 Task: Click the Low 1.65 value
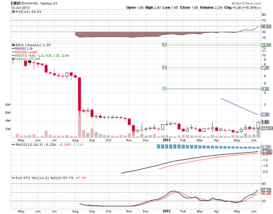pos(170,7)
